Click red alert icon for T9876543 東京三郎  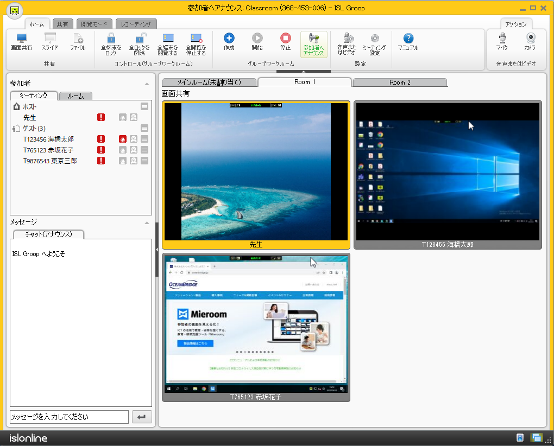coord(101,161)
